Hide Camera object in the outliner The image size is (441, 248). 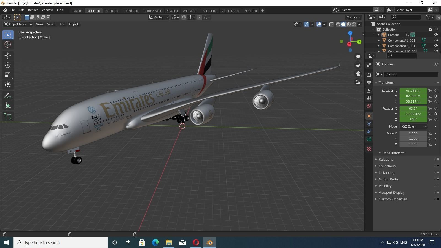(x=436, y=35)
